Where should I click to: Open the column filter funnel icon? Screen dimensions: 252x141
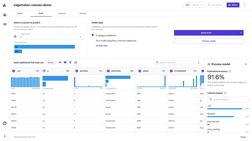tap(70, 62)
